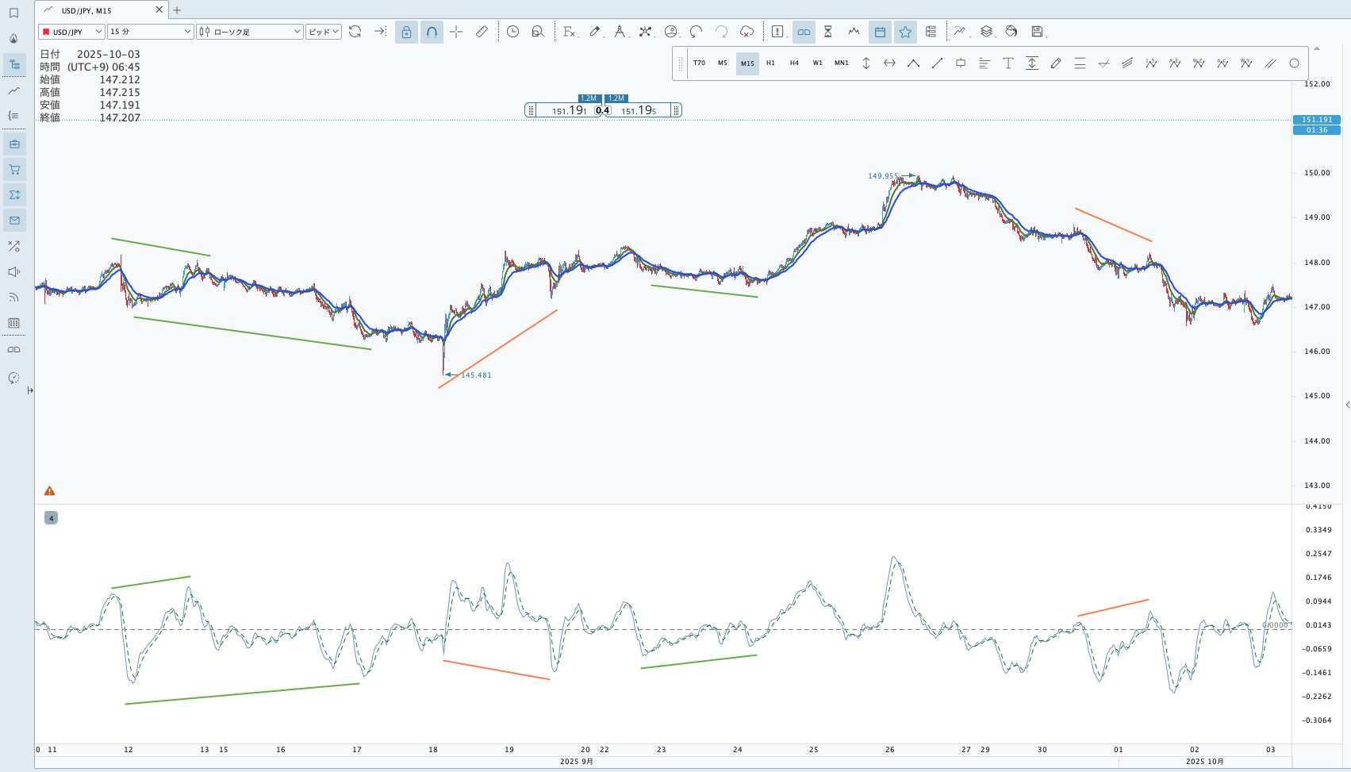The image size is (1351, 772).
Task: Toggle the magnet snap mode
Action: (432, 32)
